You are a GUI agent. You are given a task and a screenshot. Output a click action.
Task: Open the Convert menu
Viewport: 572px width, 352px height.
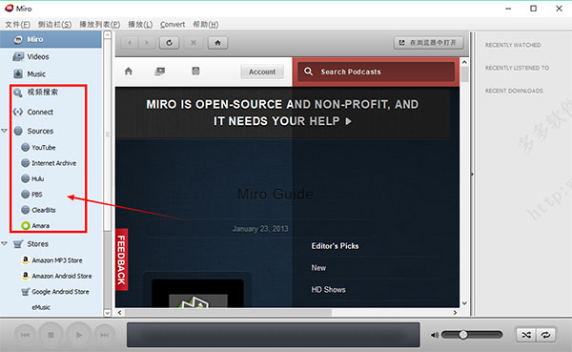point(173,25)
